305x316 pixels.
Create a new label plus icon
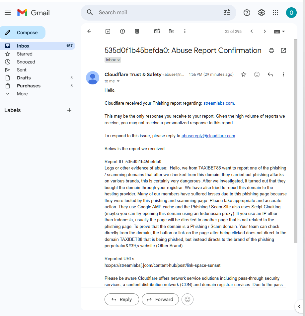pyautogui.click(x=69, y=110)
